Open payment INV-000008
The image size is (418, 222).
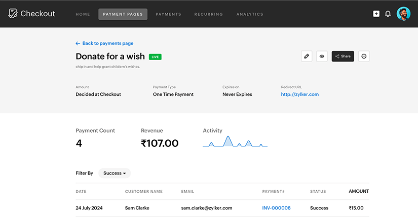click(x=276, y=208)
